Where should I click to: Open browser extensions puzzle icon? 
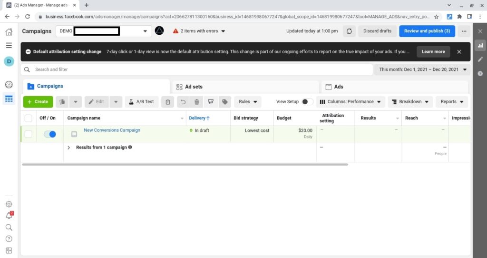click(x=460, y=17)
